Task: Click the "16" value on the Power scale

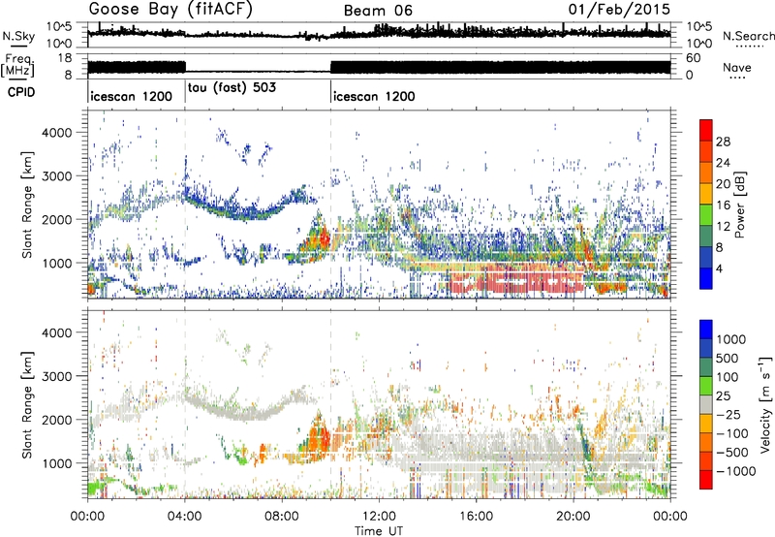Action: coord(723,205)
